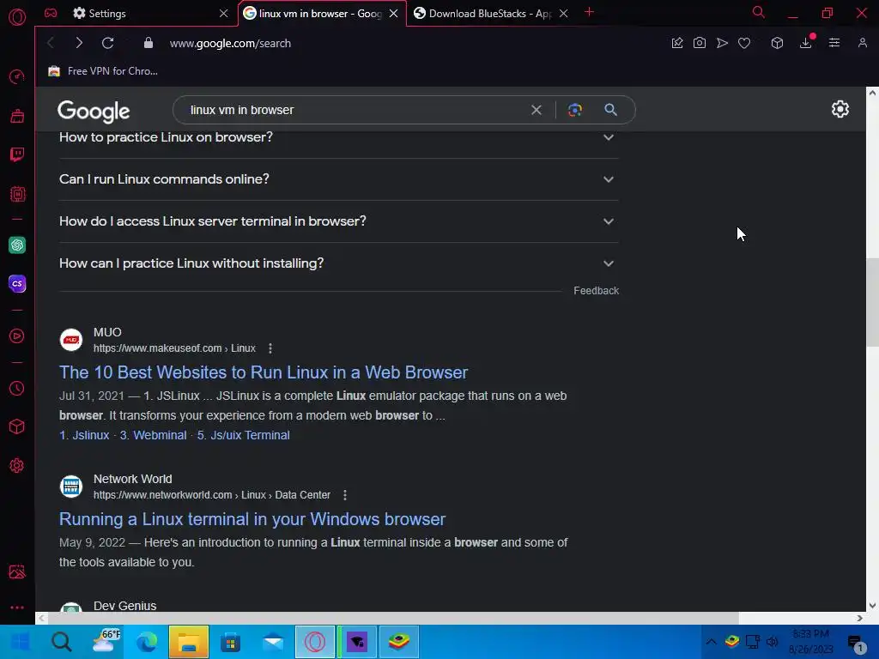Click the horizontal scrollbar thumb

393,618
